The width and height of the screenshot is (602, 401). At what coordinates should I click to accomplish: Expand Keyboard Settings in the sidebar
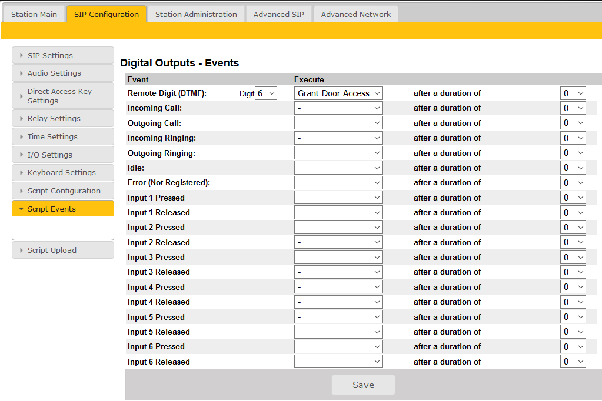point(62,173)
